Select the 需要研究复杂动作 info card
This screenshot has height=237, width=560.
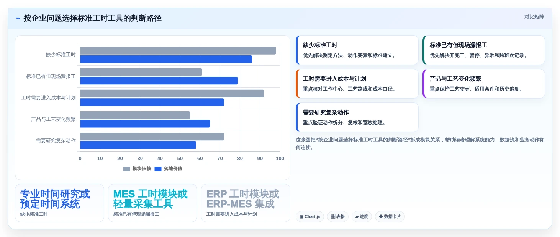tap(357, 117)
